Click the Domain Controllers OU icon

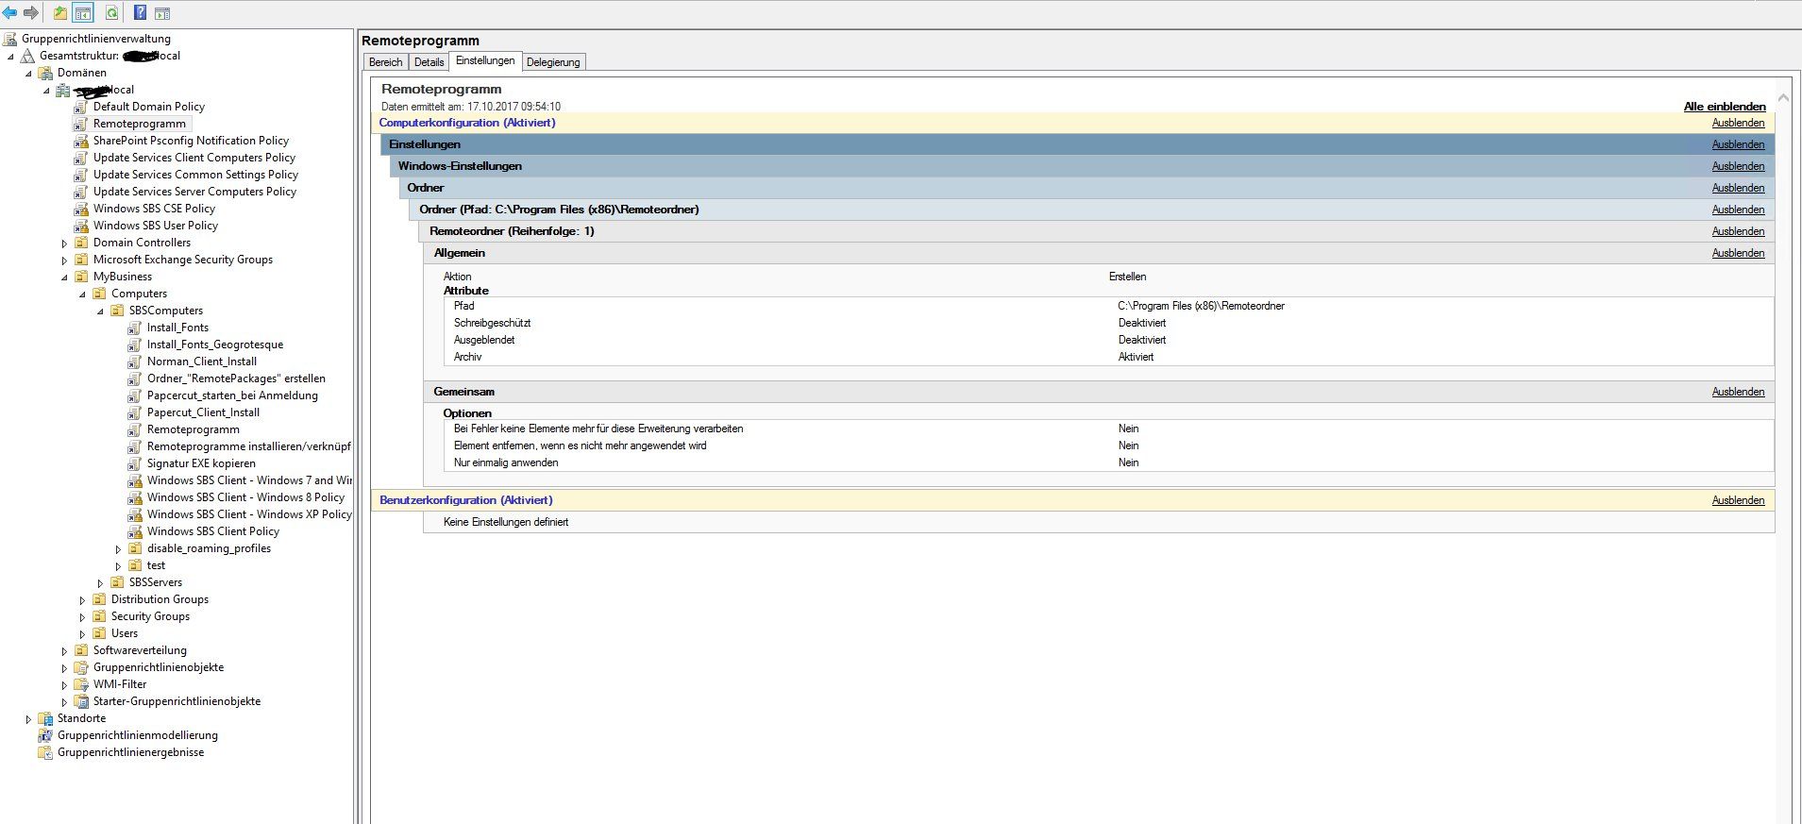pos(81,243)
